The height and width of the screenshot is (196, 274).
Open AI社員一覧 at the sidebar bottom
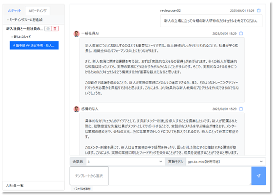coord(15,186)
